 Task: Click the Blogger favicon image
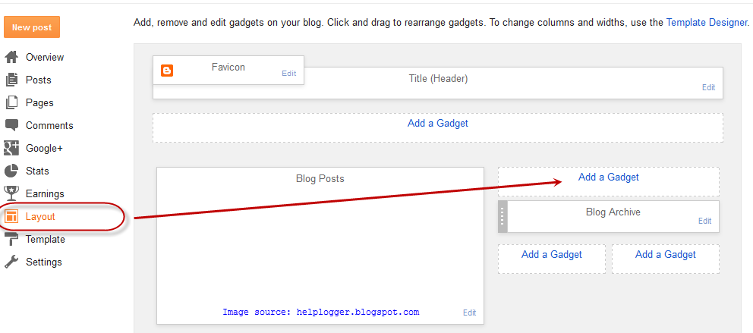pyautogui.click(x=167, y=71)
